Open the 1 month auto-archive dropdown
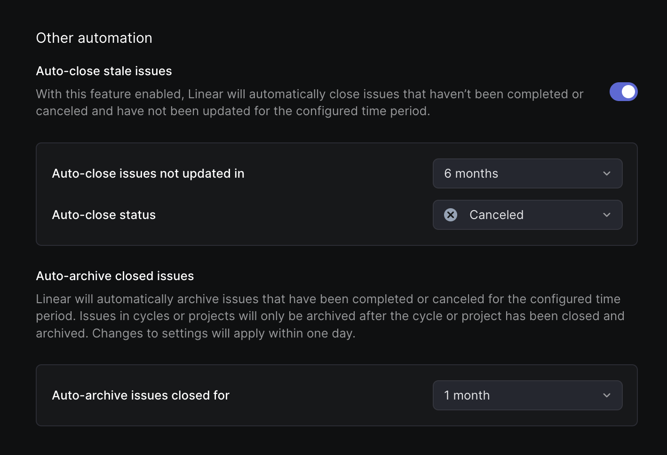 pyautogui.click(x=527, y=395)
